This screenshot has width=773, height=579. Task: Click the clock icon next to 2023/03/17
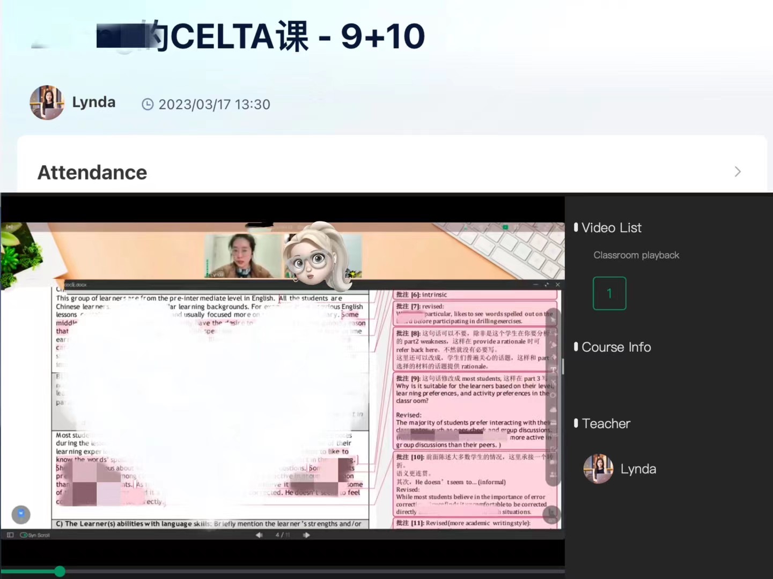tap(148, 105)
